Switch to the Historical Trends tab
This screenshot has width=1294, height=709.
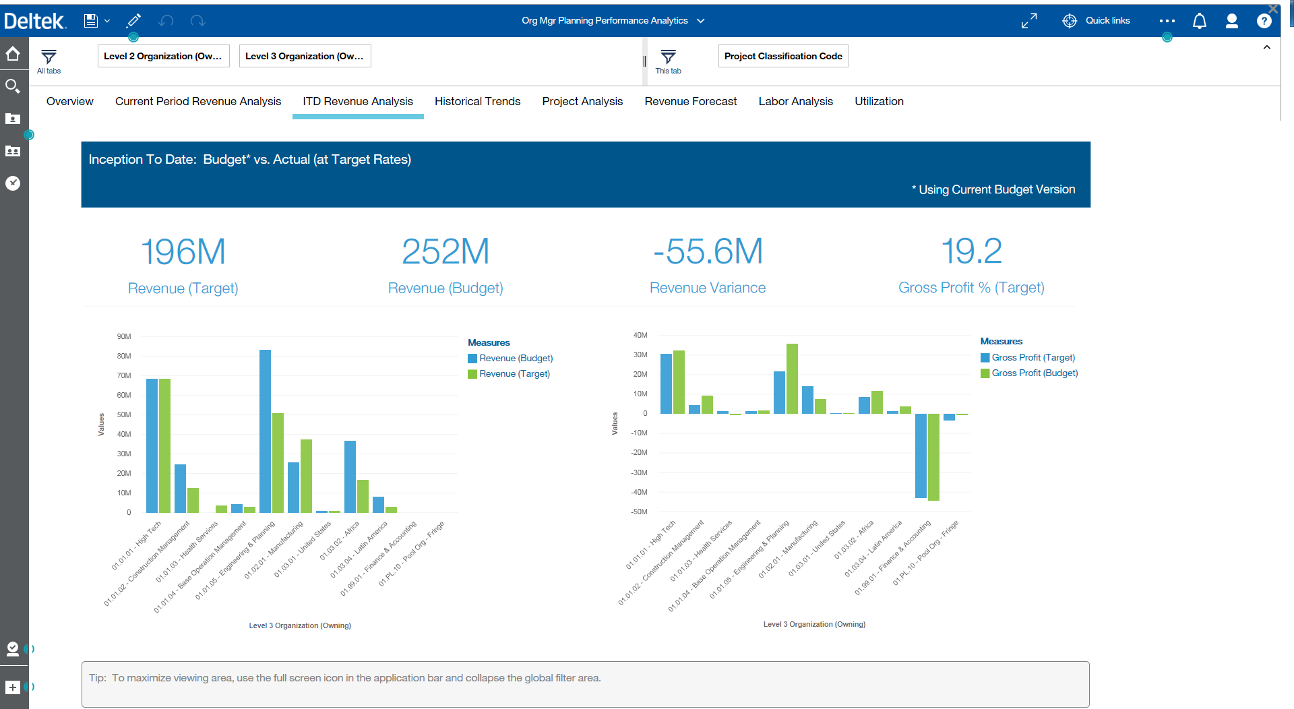coord(477,101)
